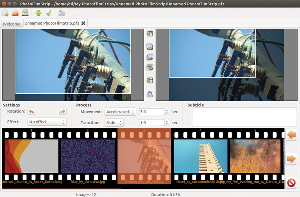Image resolution: width=300 pixels, height=197 pixels.
Task: Select Blue_by_dariuskws.jpg thumbnail
Action: (88, 156)
